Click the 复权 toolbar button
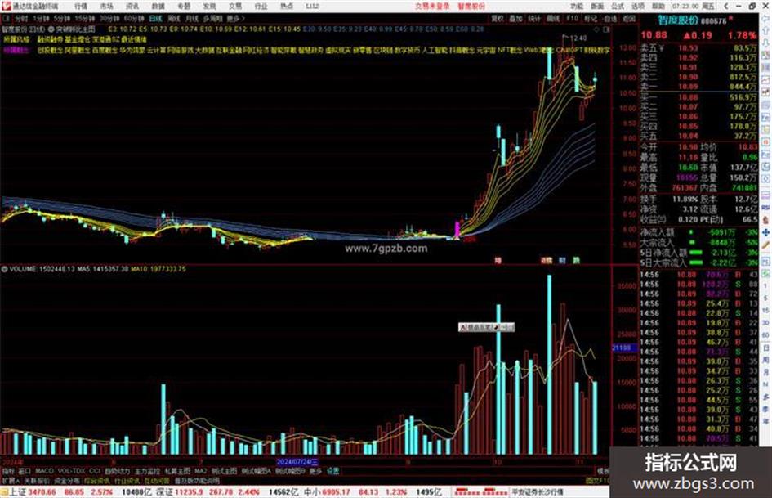Viewport: 772px width, 498px height. [x=498, y=18]
